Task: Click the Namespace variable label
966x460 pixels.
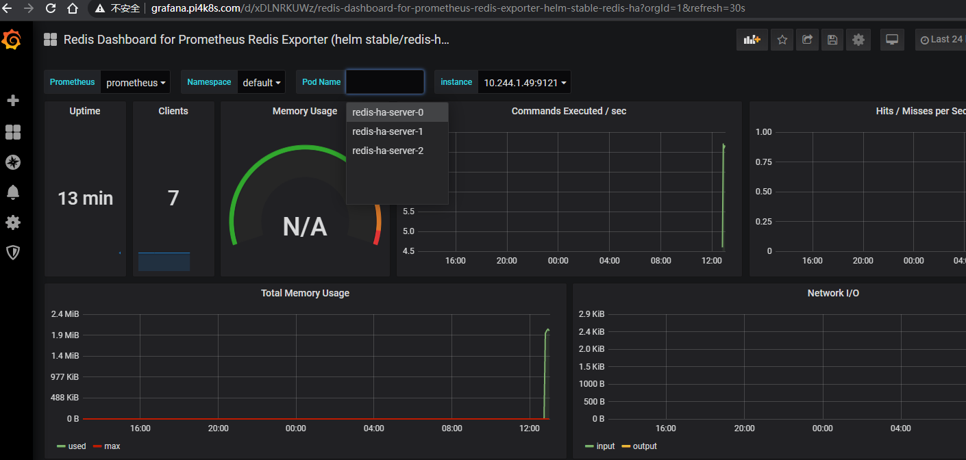Action: (x=209, y=82)
